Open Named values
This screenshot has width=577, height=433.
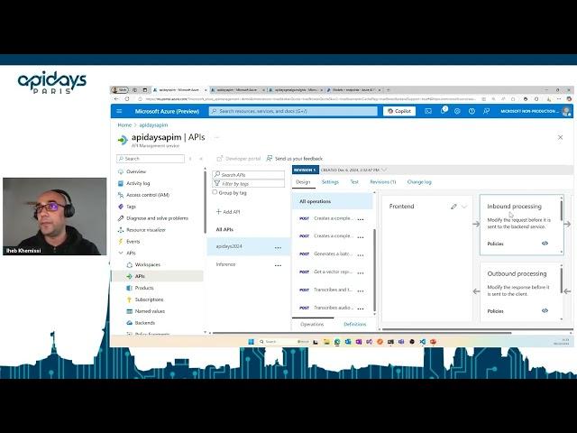150,311
